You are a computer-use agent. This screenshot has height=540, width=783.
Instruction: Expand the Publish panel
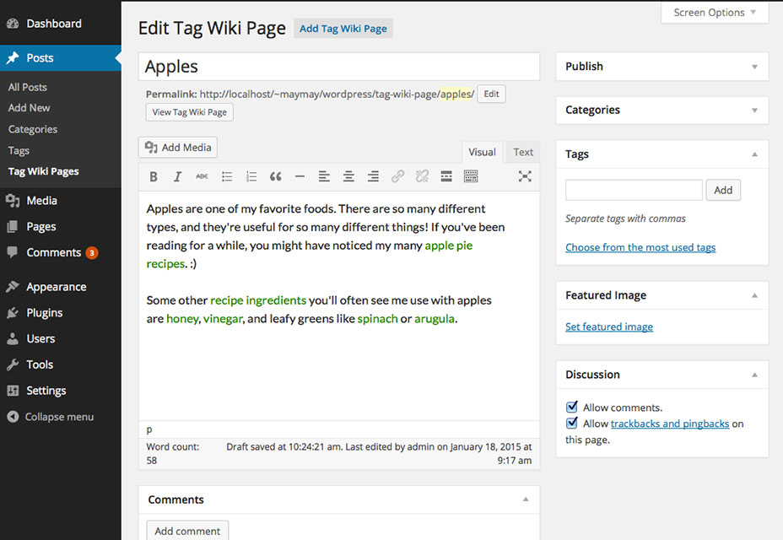[754, 67]
